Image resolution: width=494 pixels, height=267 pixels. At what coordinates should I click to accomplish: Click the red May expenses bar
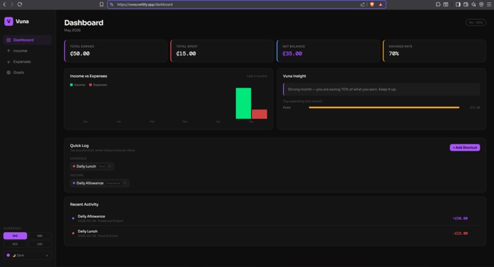coord(259,114)
